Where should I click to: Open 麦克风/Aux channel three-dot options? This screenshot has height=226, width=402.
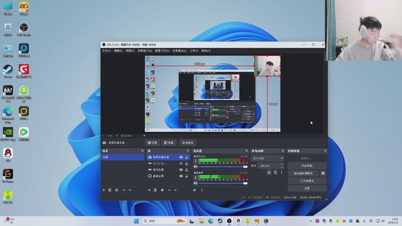[195, 161]
